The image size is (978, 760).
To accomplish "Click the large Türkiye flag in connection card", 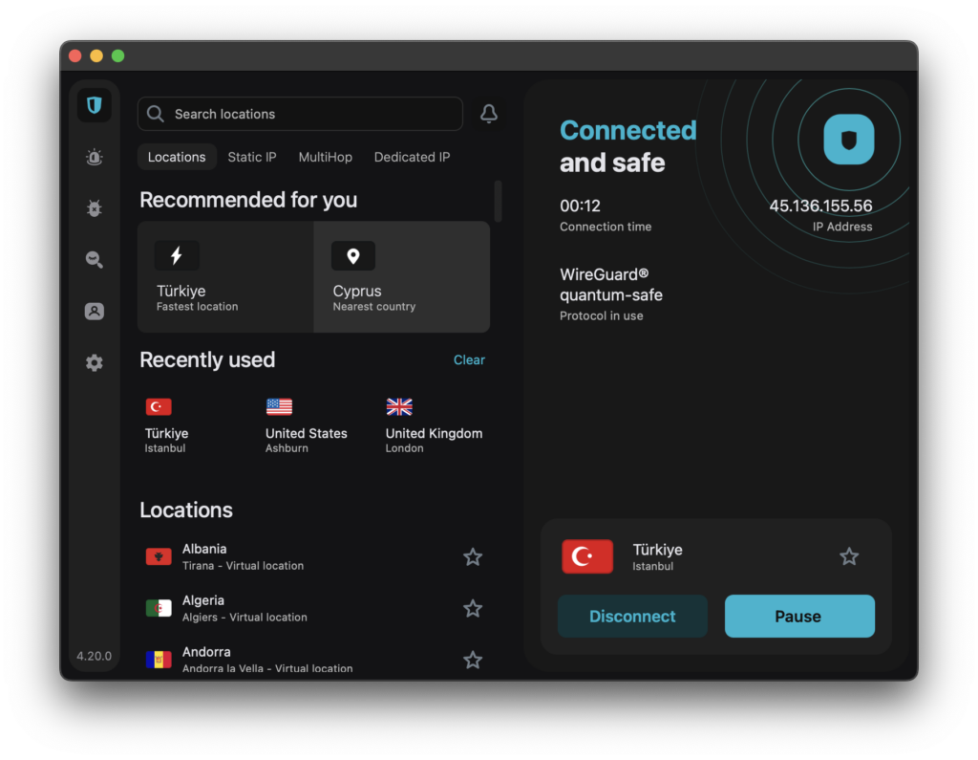I will (587, 555).
